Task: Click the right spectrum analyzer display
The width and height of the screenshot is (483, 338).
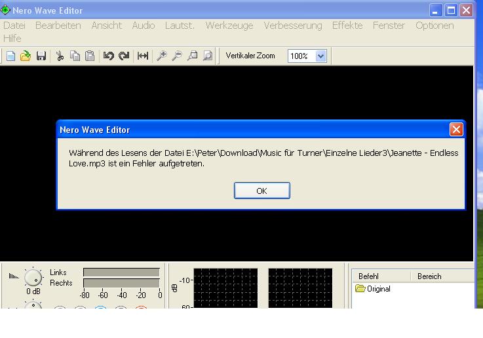Action: coord(300,288)
